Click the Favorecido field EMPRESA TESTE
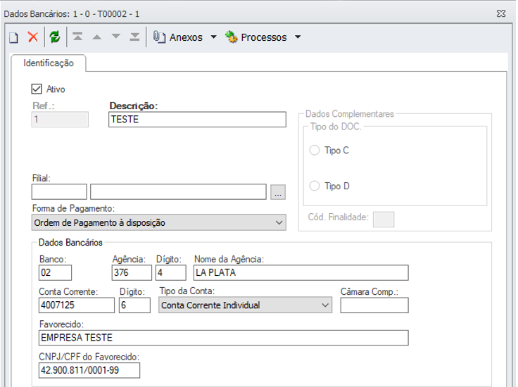Screen dimensions: 518x387 point(224,338)
